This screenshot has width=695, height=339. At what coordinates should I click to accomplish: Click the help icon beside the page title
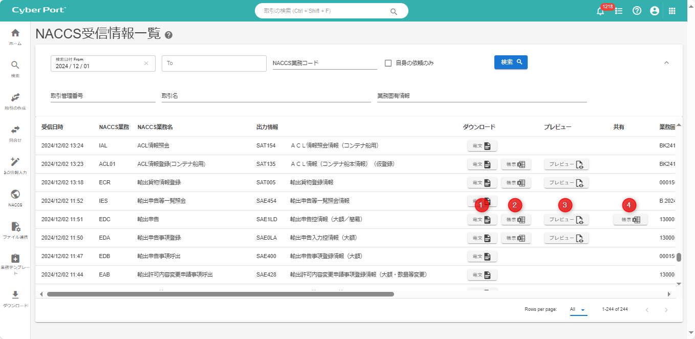click(x=168, y=35)
